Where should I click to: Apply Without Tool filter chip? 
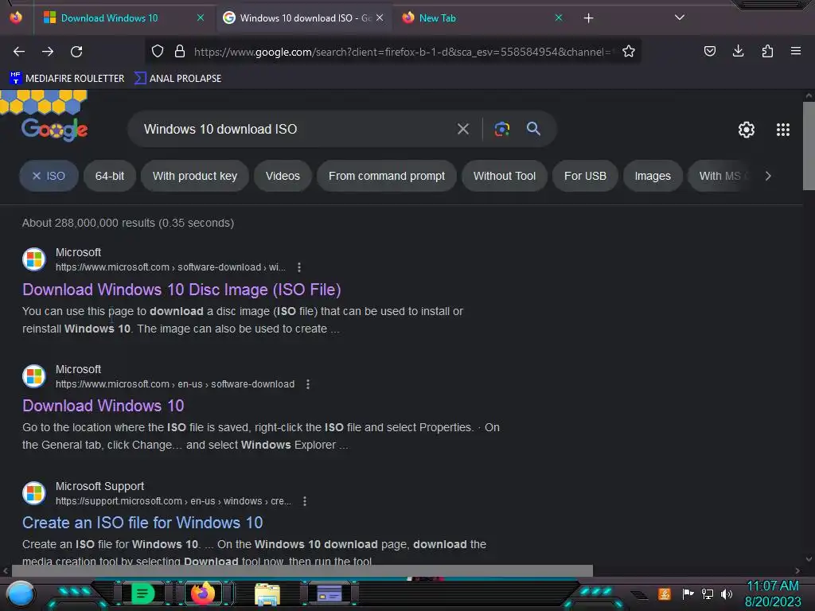click(x=504, y=176)
